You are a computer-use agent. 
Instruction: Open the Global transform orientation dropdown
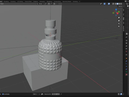click(40, 4)
